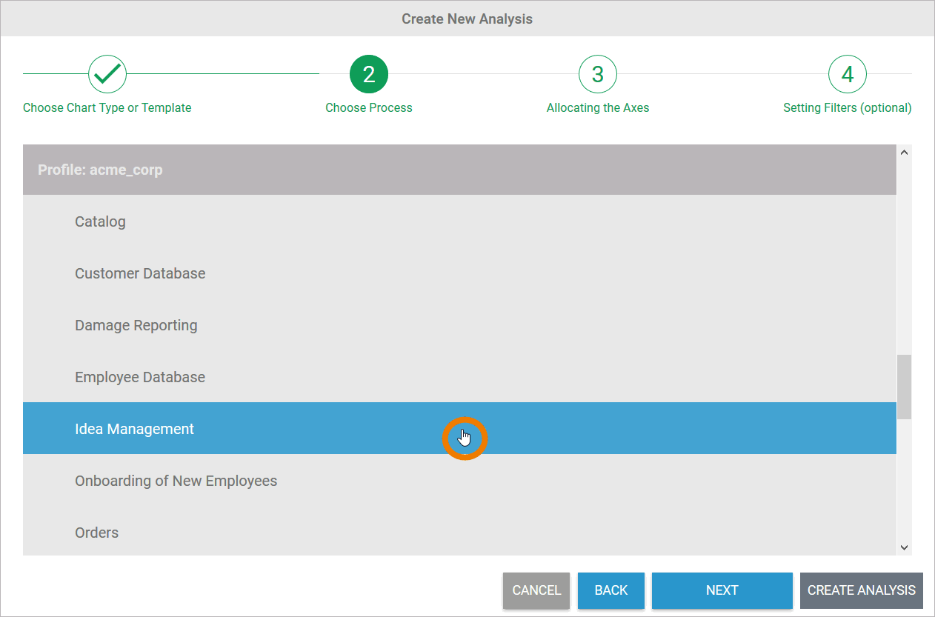The height and width of the screenshot is (617, 935).
Task: Click the scroll down arrow of process list
Action: (x=904, y=547)
